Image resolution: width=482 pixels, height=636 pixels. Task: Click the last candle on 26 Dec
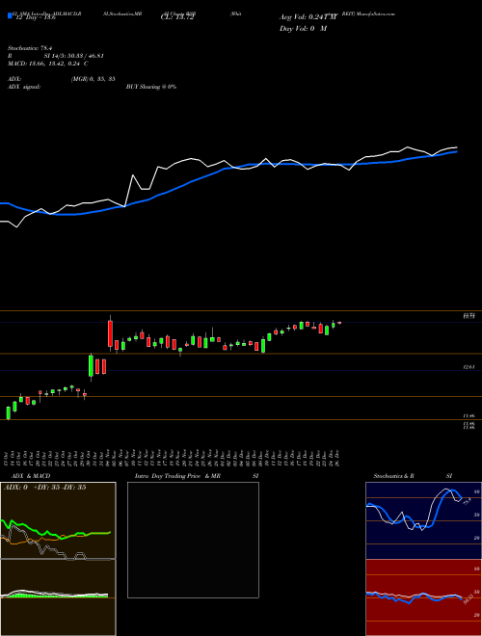point(339,323)
